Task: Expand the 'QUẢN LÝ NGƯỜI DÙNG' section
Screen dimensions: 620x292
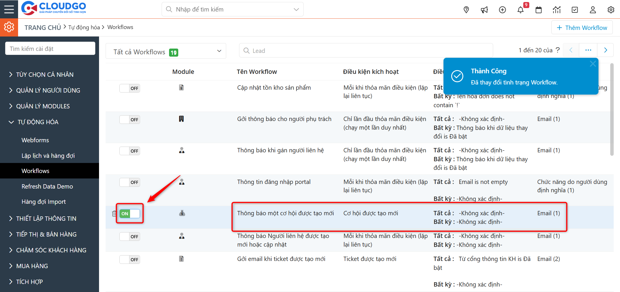Action: click(48, 90)
